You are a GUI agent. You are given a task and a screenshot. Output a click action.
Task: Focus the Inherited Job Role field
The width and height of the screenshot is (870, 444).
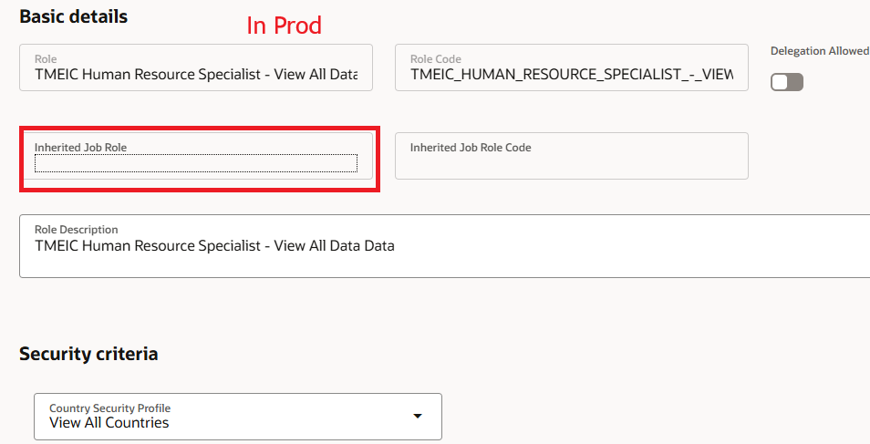click(196, 156)
